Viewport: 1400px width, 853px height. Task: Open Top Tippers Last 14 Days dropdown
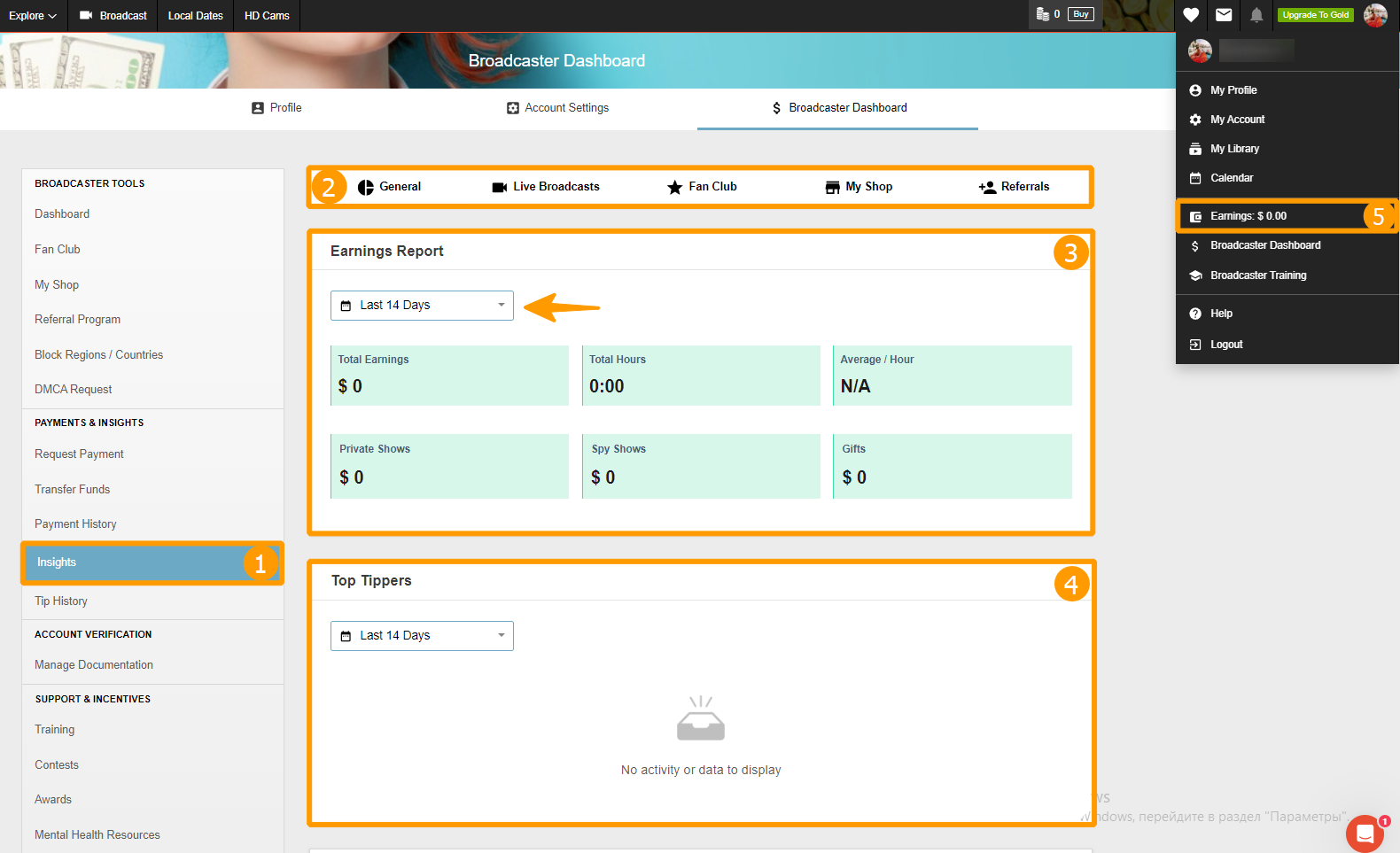click(x=422, y=636)
